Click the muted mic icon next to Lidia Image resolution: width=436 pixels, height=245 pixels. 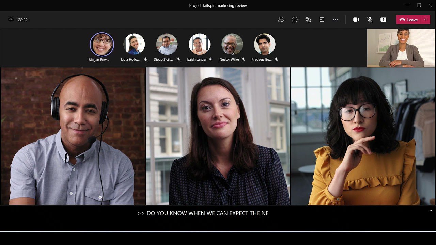(145, 59)
